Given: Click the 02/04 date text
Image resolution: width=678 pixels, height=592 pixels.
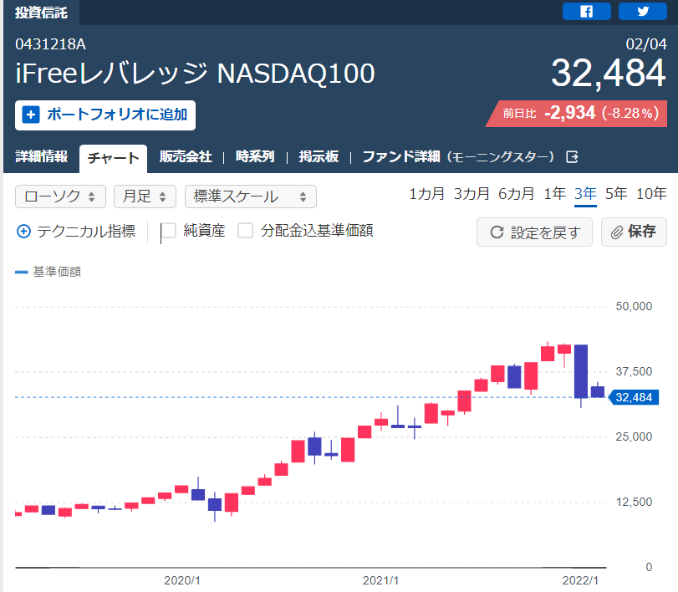Looking at the screenshot, I should coord(646,44).
